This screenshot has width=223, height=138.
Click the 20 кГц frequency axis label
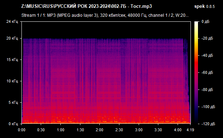(x=12, y=39)
